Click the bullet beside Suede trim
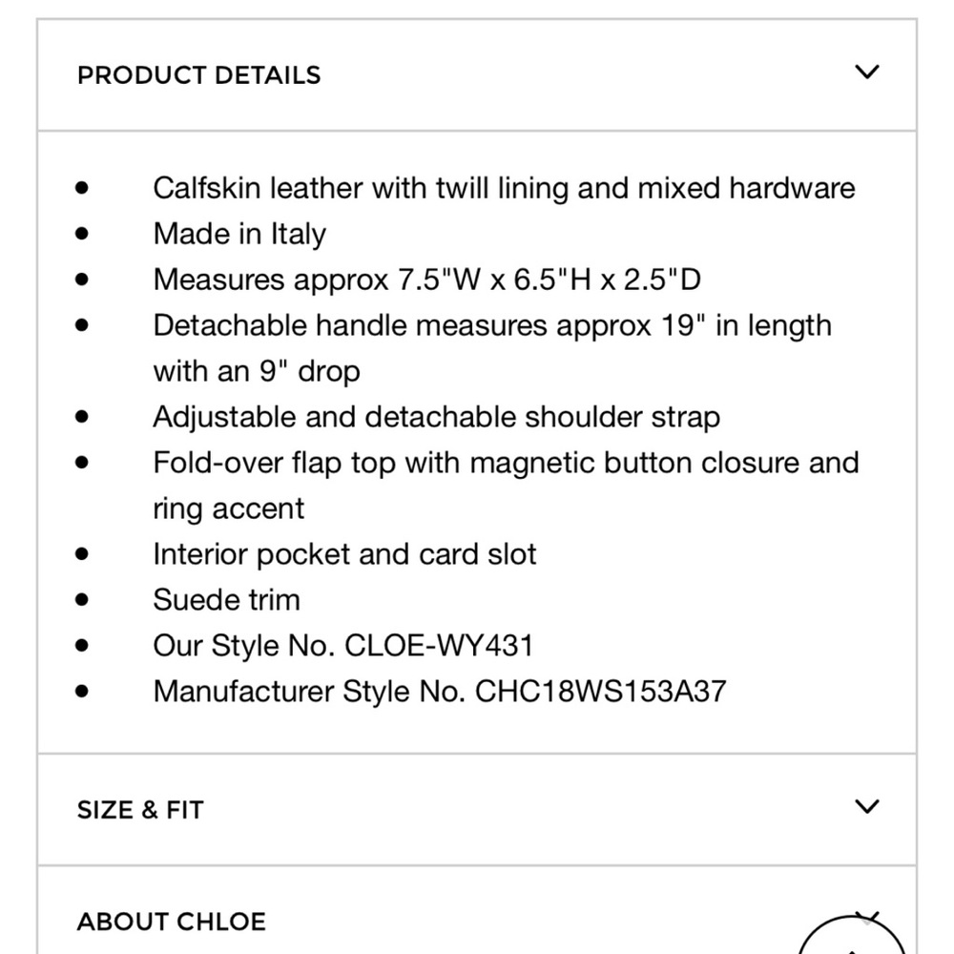The height and width of the screenshot is (954, 954). tap(81, 600)
